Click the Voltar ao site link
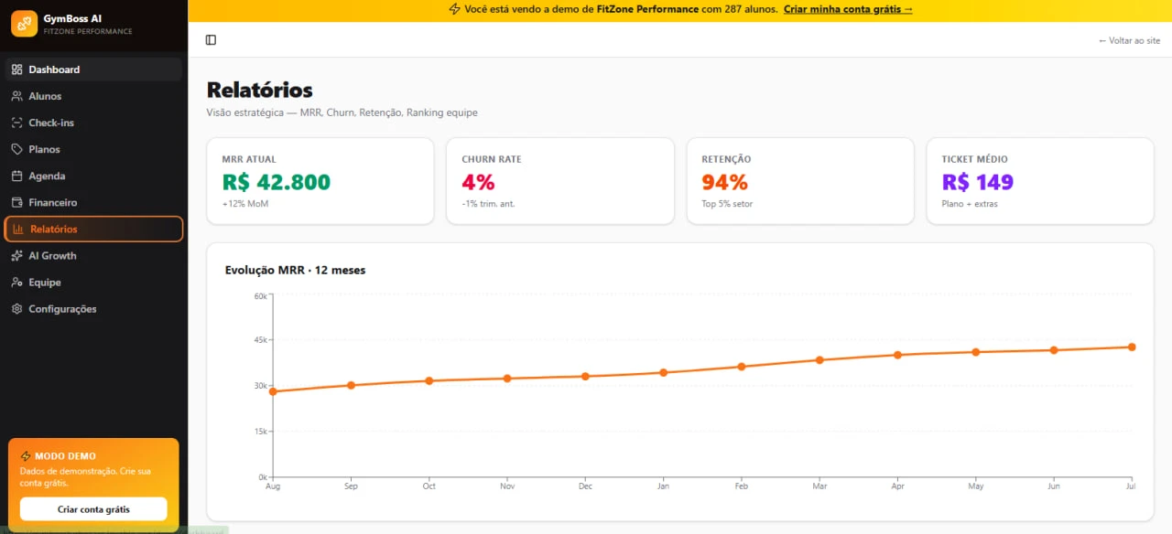Viewport: 1172px width, 534px height. click(1129, 40)
